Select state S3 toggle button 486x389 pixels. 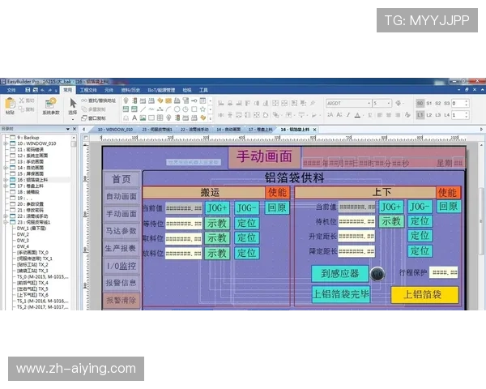(446, 103)
